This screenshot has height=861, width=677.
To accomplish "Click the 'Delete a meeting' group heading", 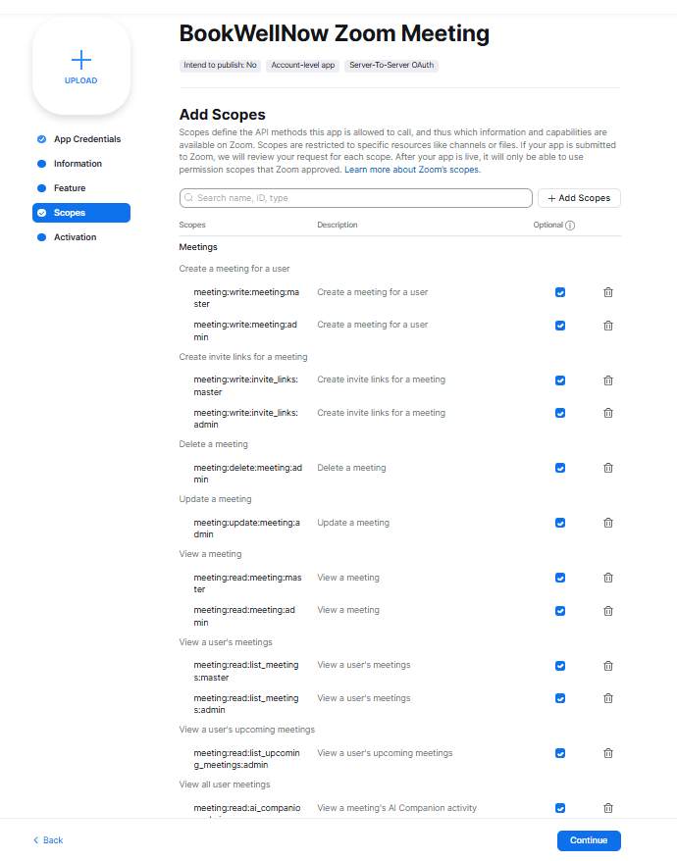I will coord(213,444).
